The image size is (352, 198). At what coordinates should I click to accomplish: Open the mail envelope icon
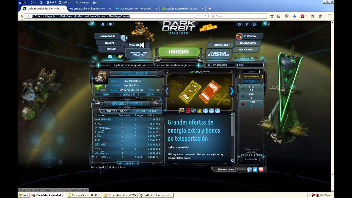(110, 56)
